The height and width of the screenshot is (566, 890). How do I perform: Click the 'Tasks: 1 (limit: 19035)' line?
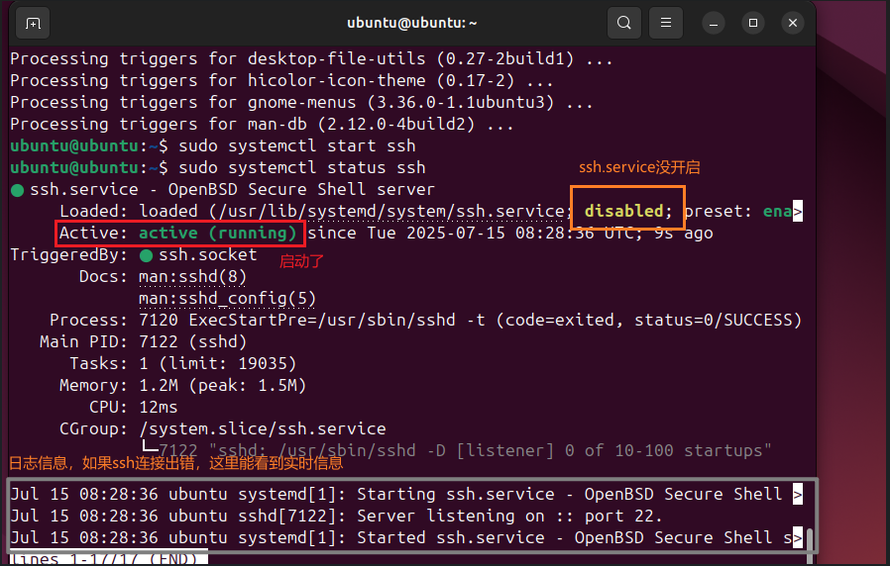point(182,364)
